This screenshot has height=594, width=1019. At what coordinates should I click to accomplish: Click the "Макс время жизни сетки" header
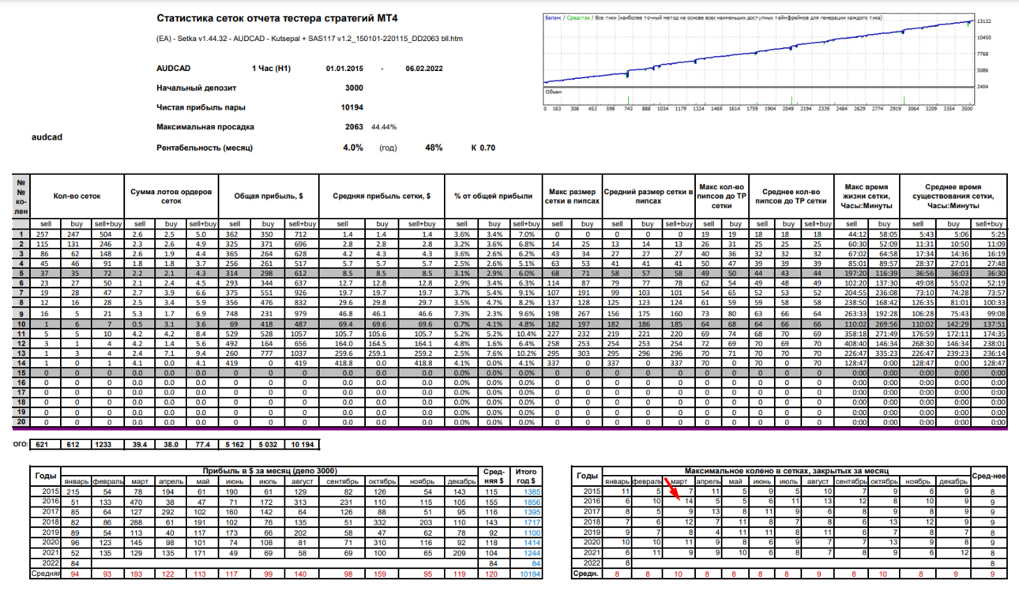867,196
